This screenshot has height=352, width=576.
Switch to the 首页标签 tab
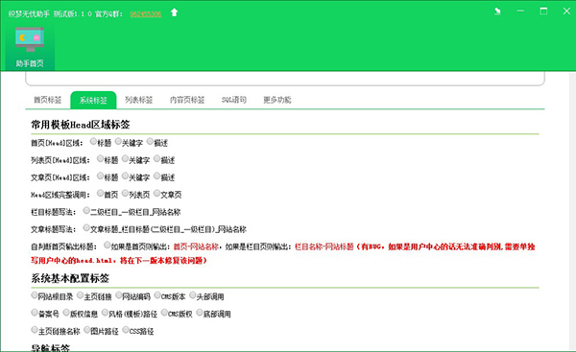(48, 100)
